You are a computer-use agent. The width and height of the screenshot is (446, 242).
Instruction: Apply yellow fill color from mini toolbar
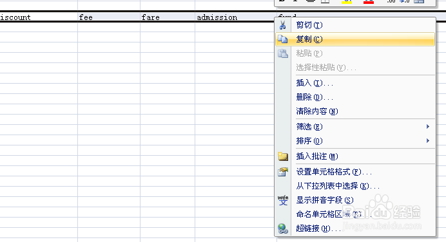[x=347, y=1]
